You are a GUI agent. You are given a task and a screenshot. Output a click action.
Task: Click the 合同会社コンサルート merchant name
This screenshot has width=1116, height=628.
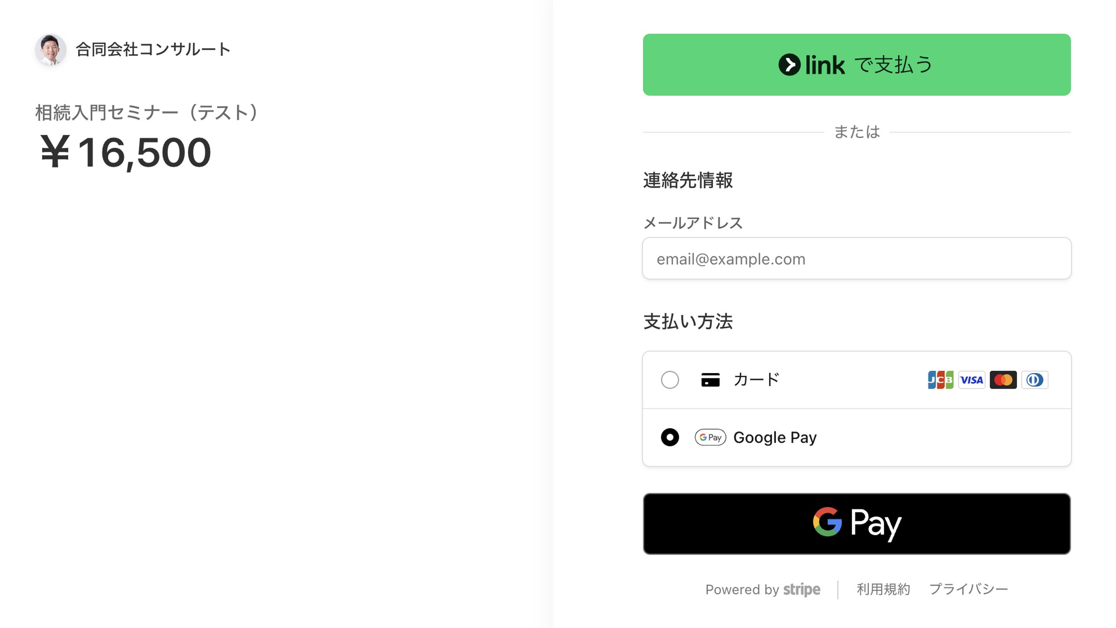(x=153, y=50)
